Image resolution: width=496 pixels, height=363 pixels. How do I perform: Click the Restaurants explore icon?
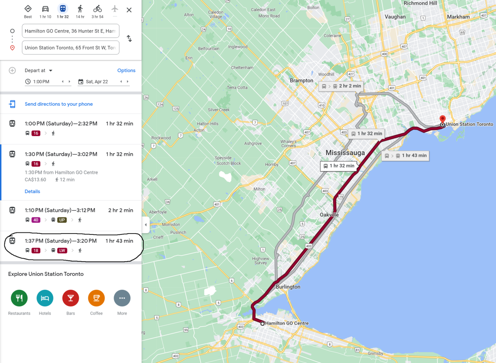[x=19, y=298]
